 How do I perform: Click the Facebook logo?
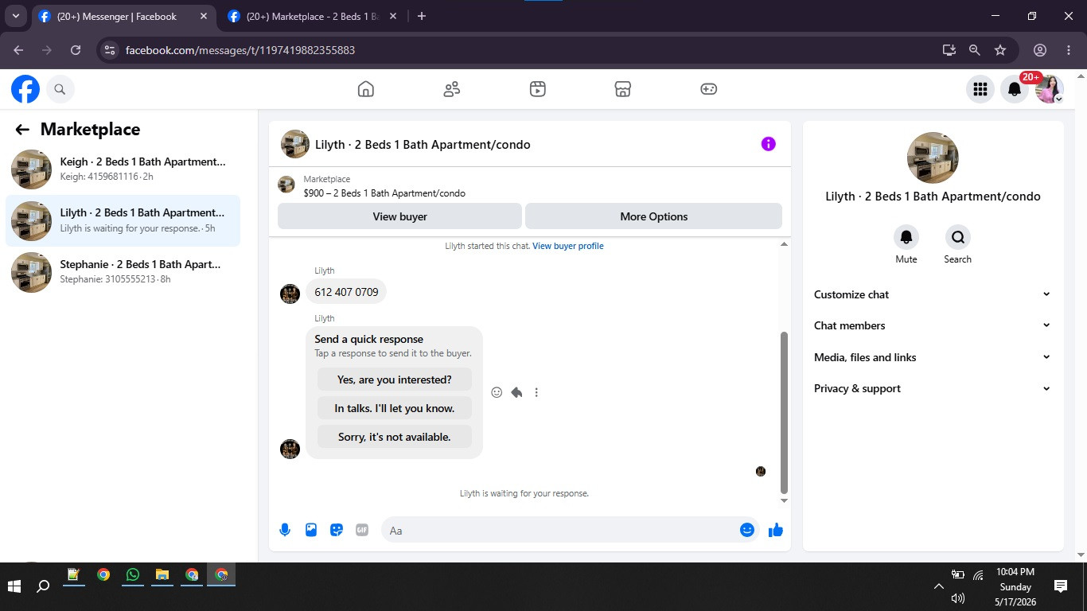point(25,89)
